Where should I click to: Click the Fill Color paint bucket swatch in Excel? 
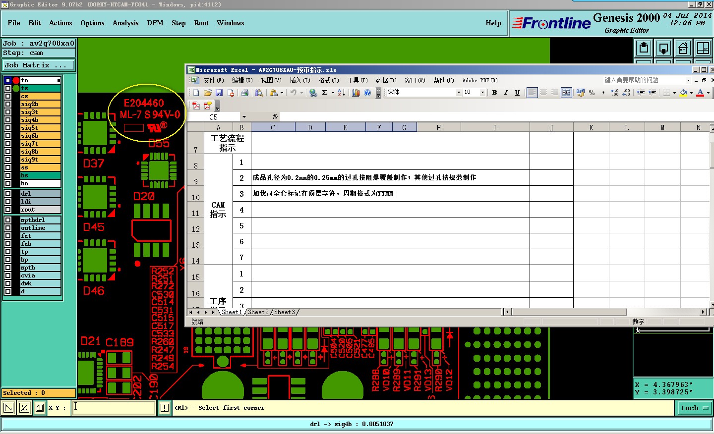684,93
